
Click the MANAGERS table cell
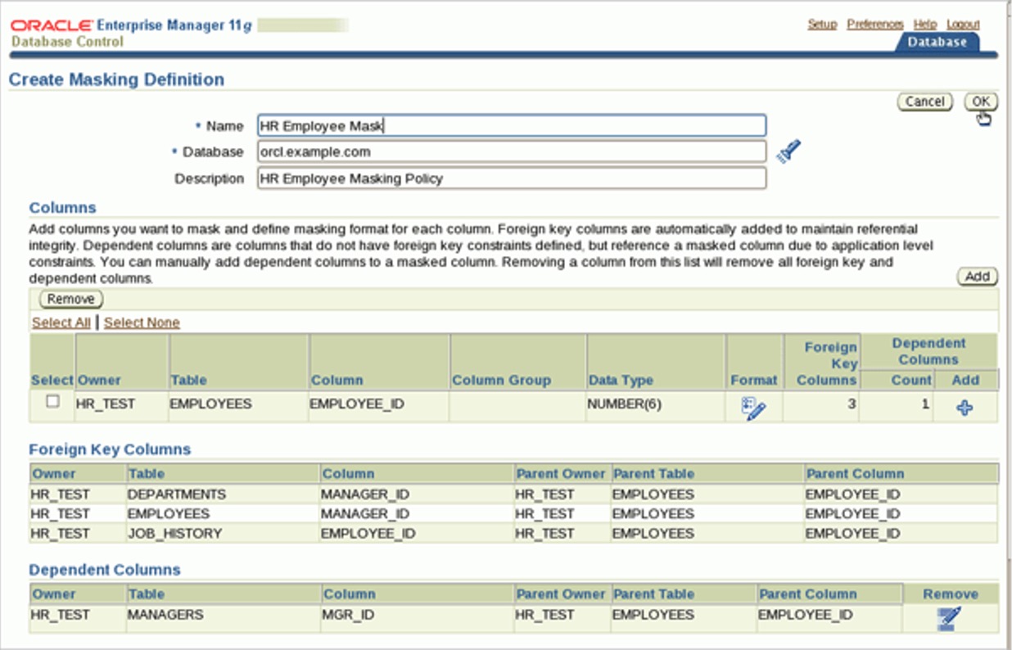point(165,615)
